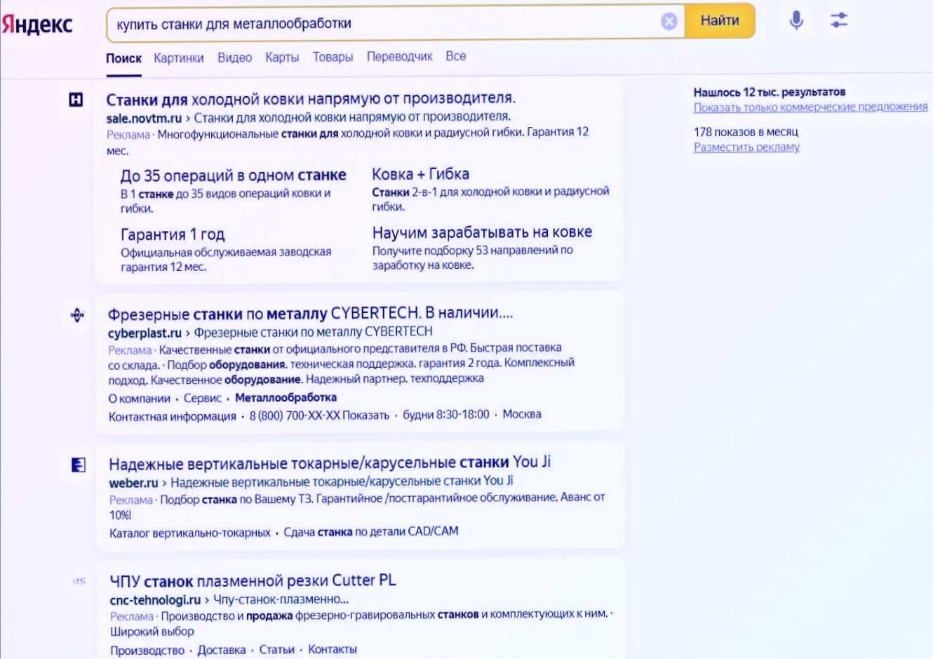Click the sale.novtm.ru site favicon

click(x=76, y=100)
